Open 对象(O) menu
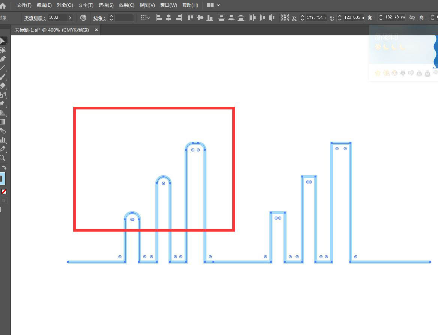Viewport: 438px width, 335px height. tap(65, 5)
